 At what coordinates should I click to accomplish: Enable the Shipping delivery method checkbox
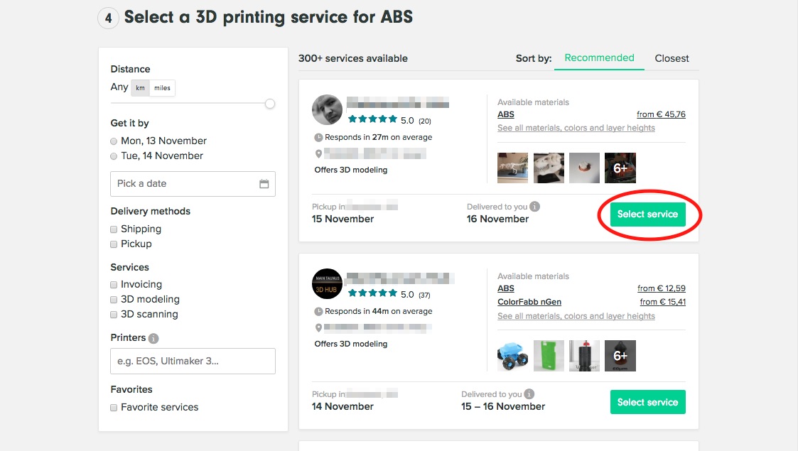(x=114, y=229)
